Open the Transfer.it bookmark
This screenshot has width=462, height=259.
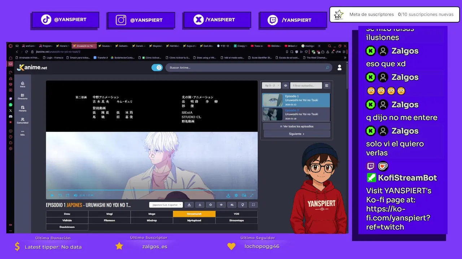coord(101,58)
